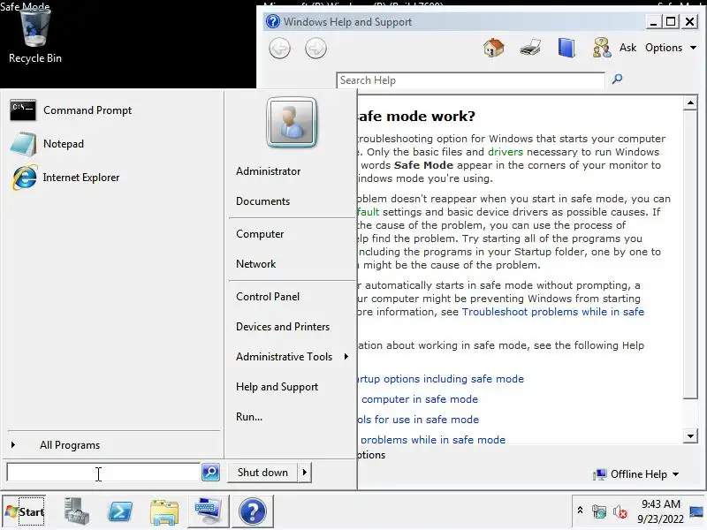Click the help pane scroll up arrow

[690, 103]
